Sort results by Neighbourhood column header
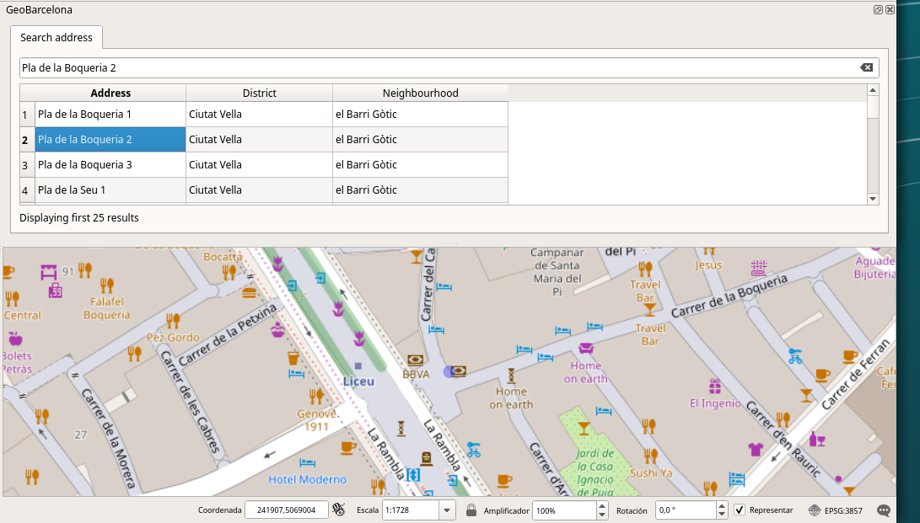 (x=420, y=93)
